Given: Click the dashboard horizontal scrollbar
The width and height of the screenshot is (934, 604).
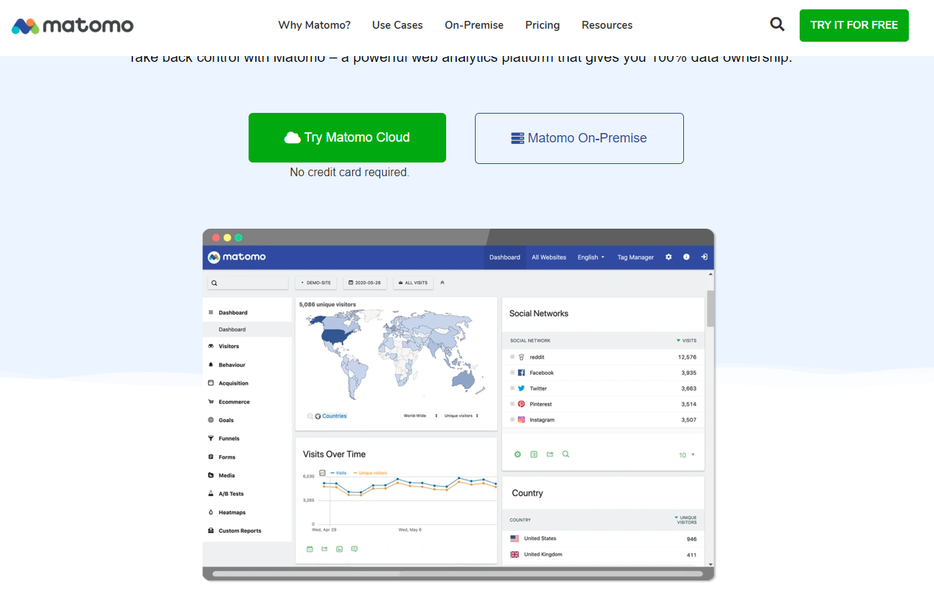Looking at the screenshot, I should [x=458, y=574].
